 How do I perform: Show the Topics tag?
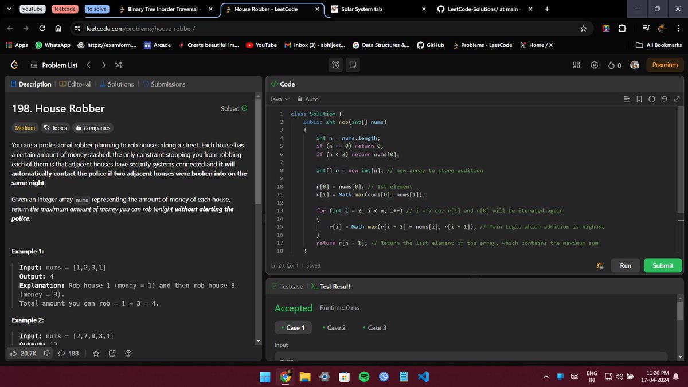(56, 128)
